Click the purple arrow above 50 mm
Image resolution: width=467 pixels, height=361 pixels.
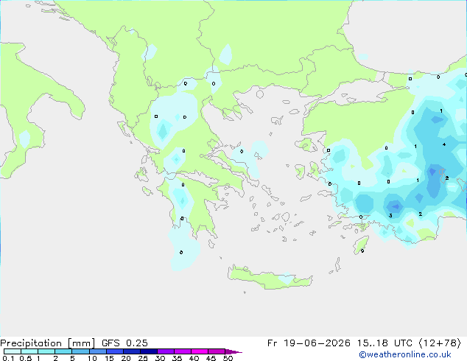click(x=233, y=351)
